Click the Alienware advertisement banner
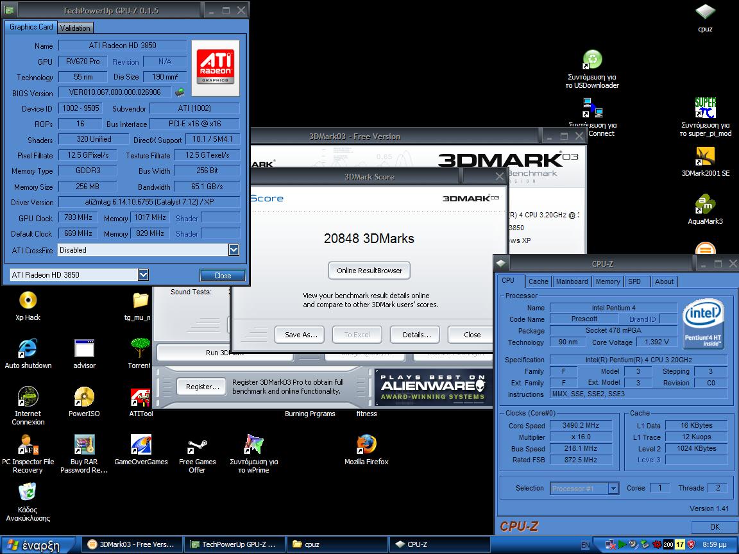This screenshot has width=739, height=554. point(432,387)
